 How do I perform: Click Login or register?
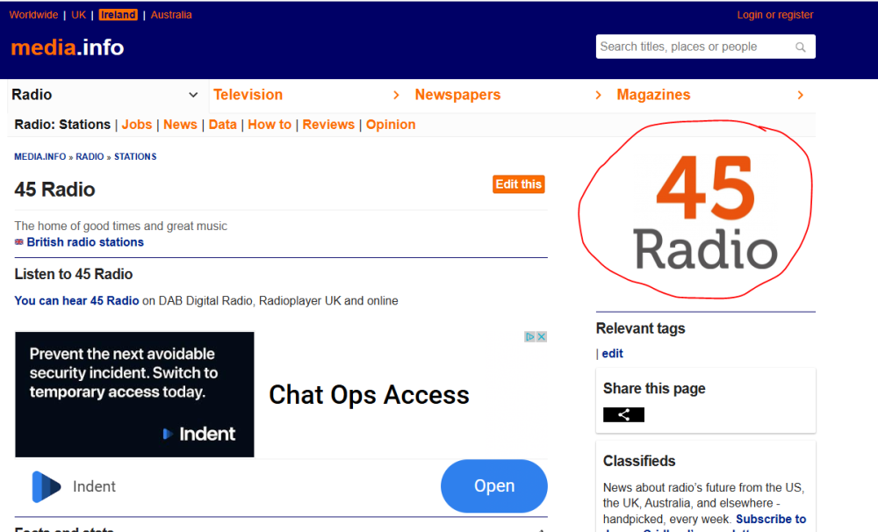click(x=775, y=15)
